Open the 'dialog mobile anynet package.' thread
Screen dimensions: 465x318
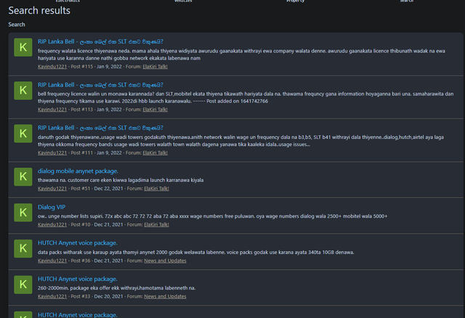[x=78, y=171]
